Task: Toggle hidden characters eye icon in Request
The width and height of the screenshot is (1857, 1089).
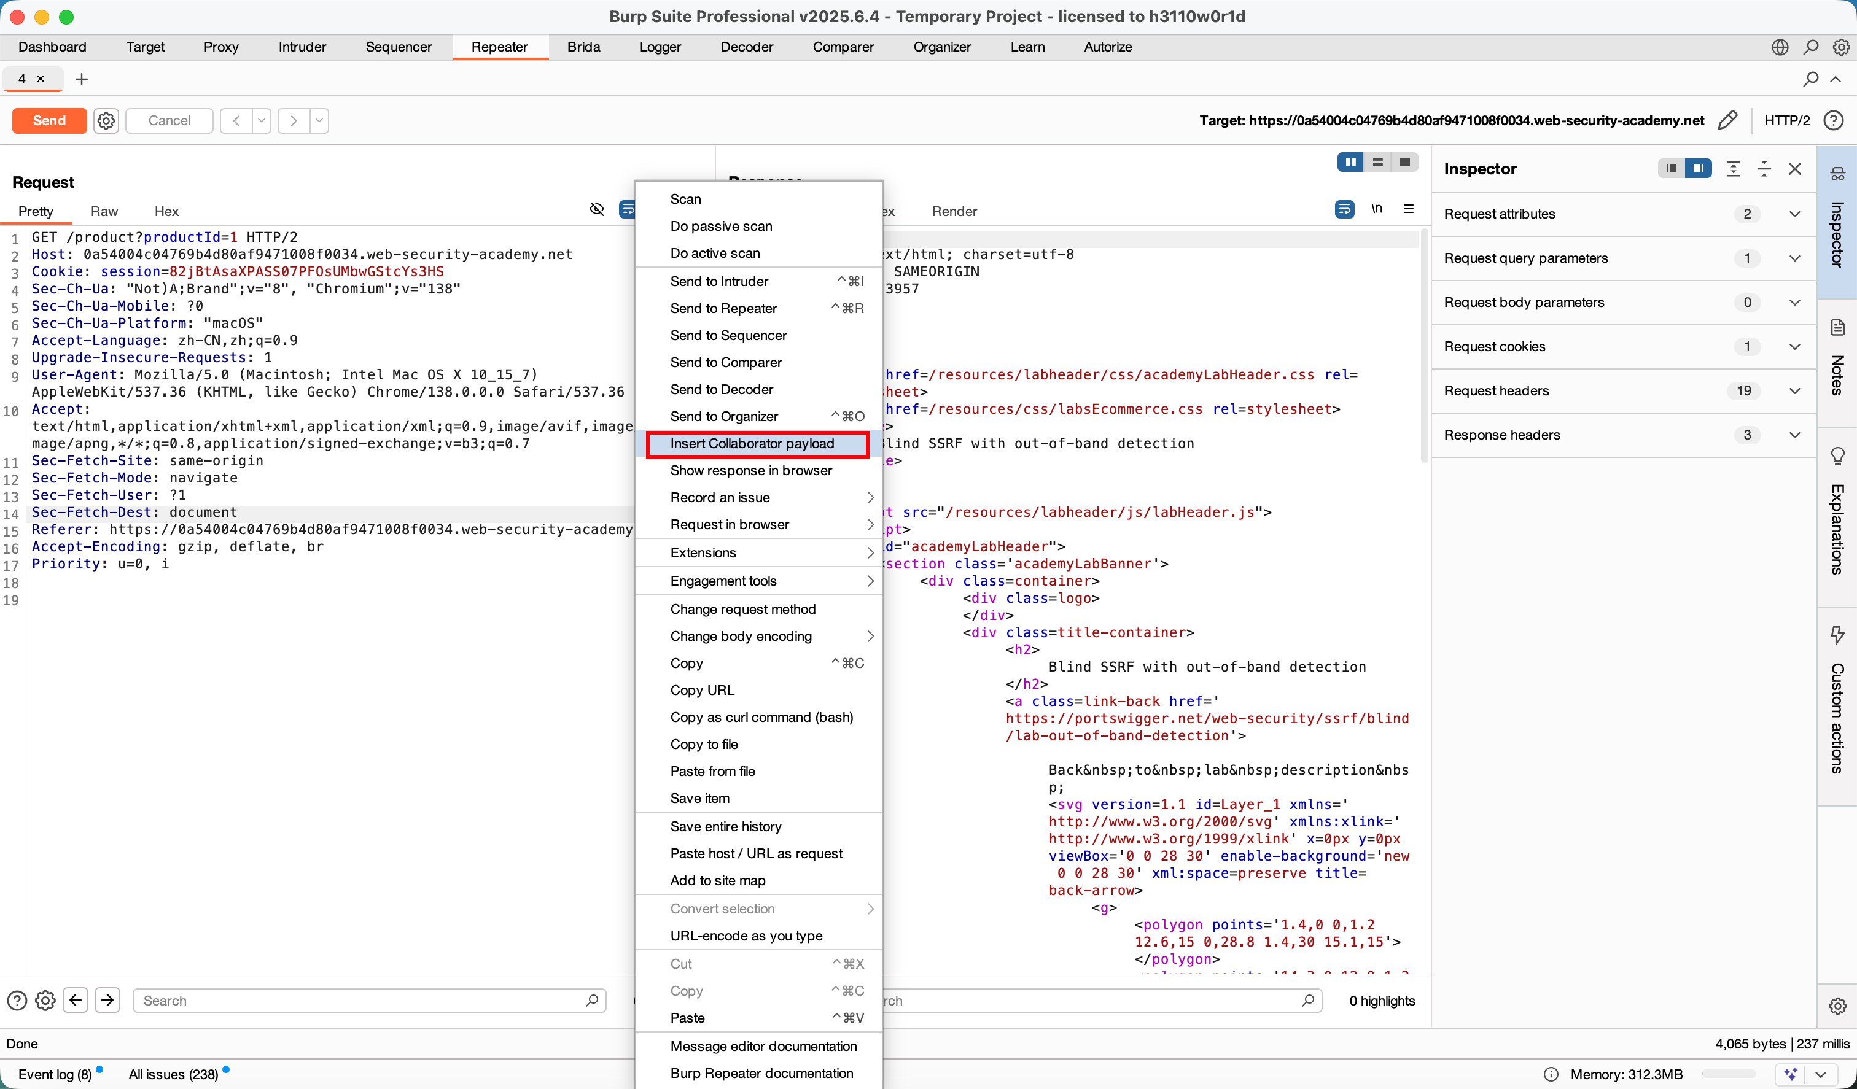Action: point(597,209)
